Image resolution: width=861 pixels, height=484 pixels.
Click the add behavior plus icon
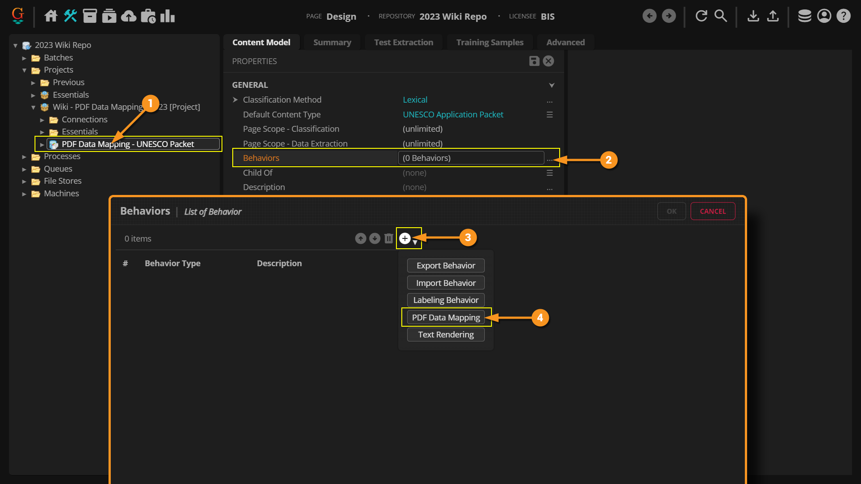click(x=405, y=238)
